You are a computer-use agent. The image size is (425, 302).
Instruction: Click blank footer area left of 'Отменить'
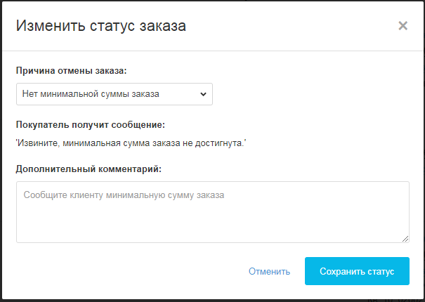click(x=126, y=271)
